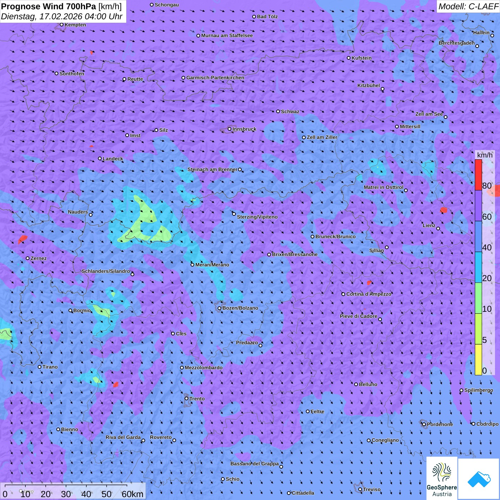Image resolution: width=500 pixels, height=500 pixels.
Task: Select the yellow 0–5 km/h legend color
Action: pos(478,360)
